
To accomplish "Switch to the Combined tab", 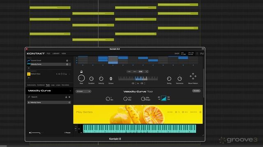I will coord(41,85).
